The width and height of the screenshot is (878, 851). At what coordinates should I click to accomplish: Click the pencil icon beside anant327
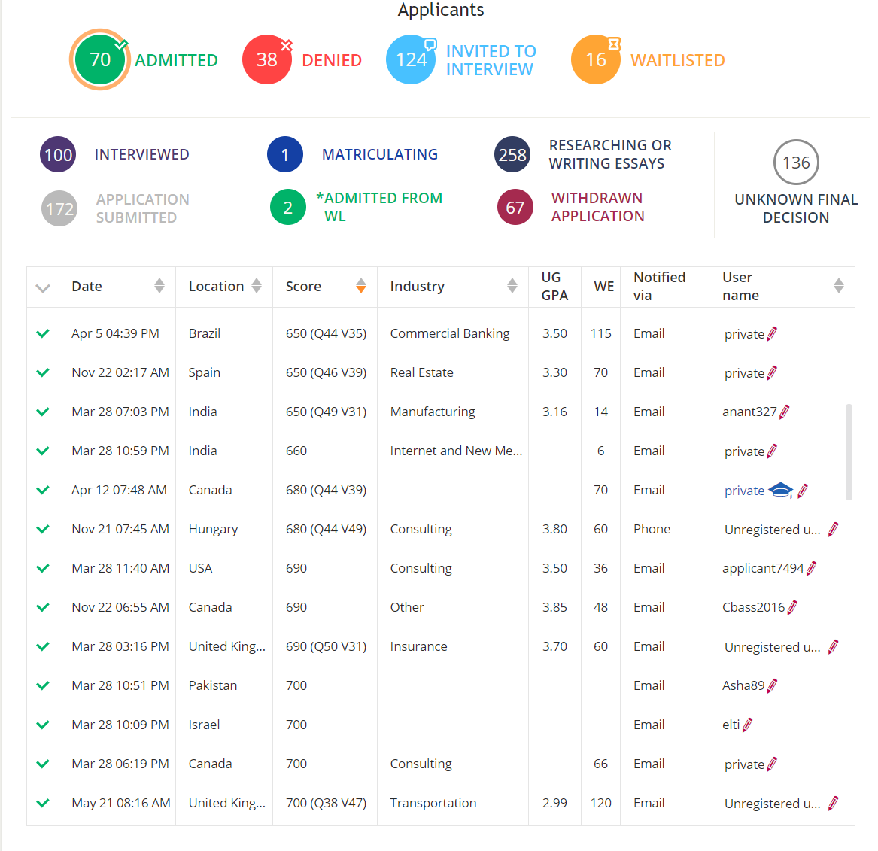(785, 412)
